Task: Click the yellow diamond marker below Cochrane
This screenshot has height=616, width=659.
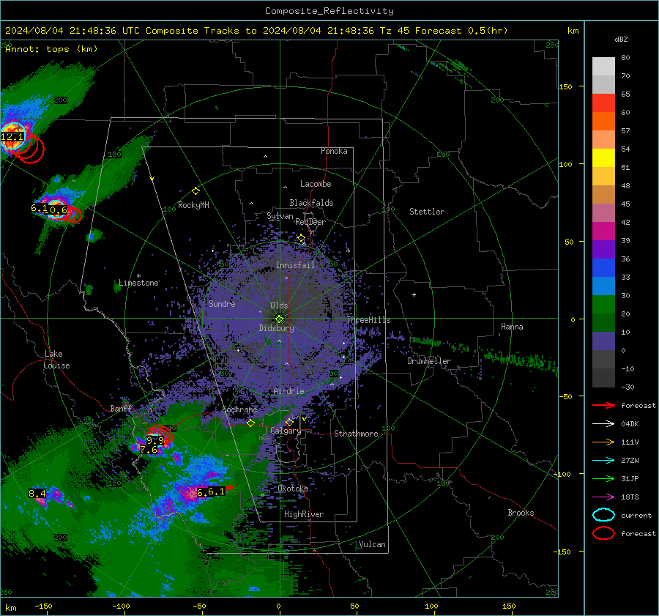Action: coord(250,423)
